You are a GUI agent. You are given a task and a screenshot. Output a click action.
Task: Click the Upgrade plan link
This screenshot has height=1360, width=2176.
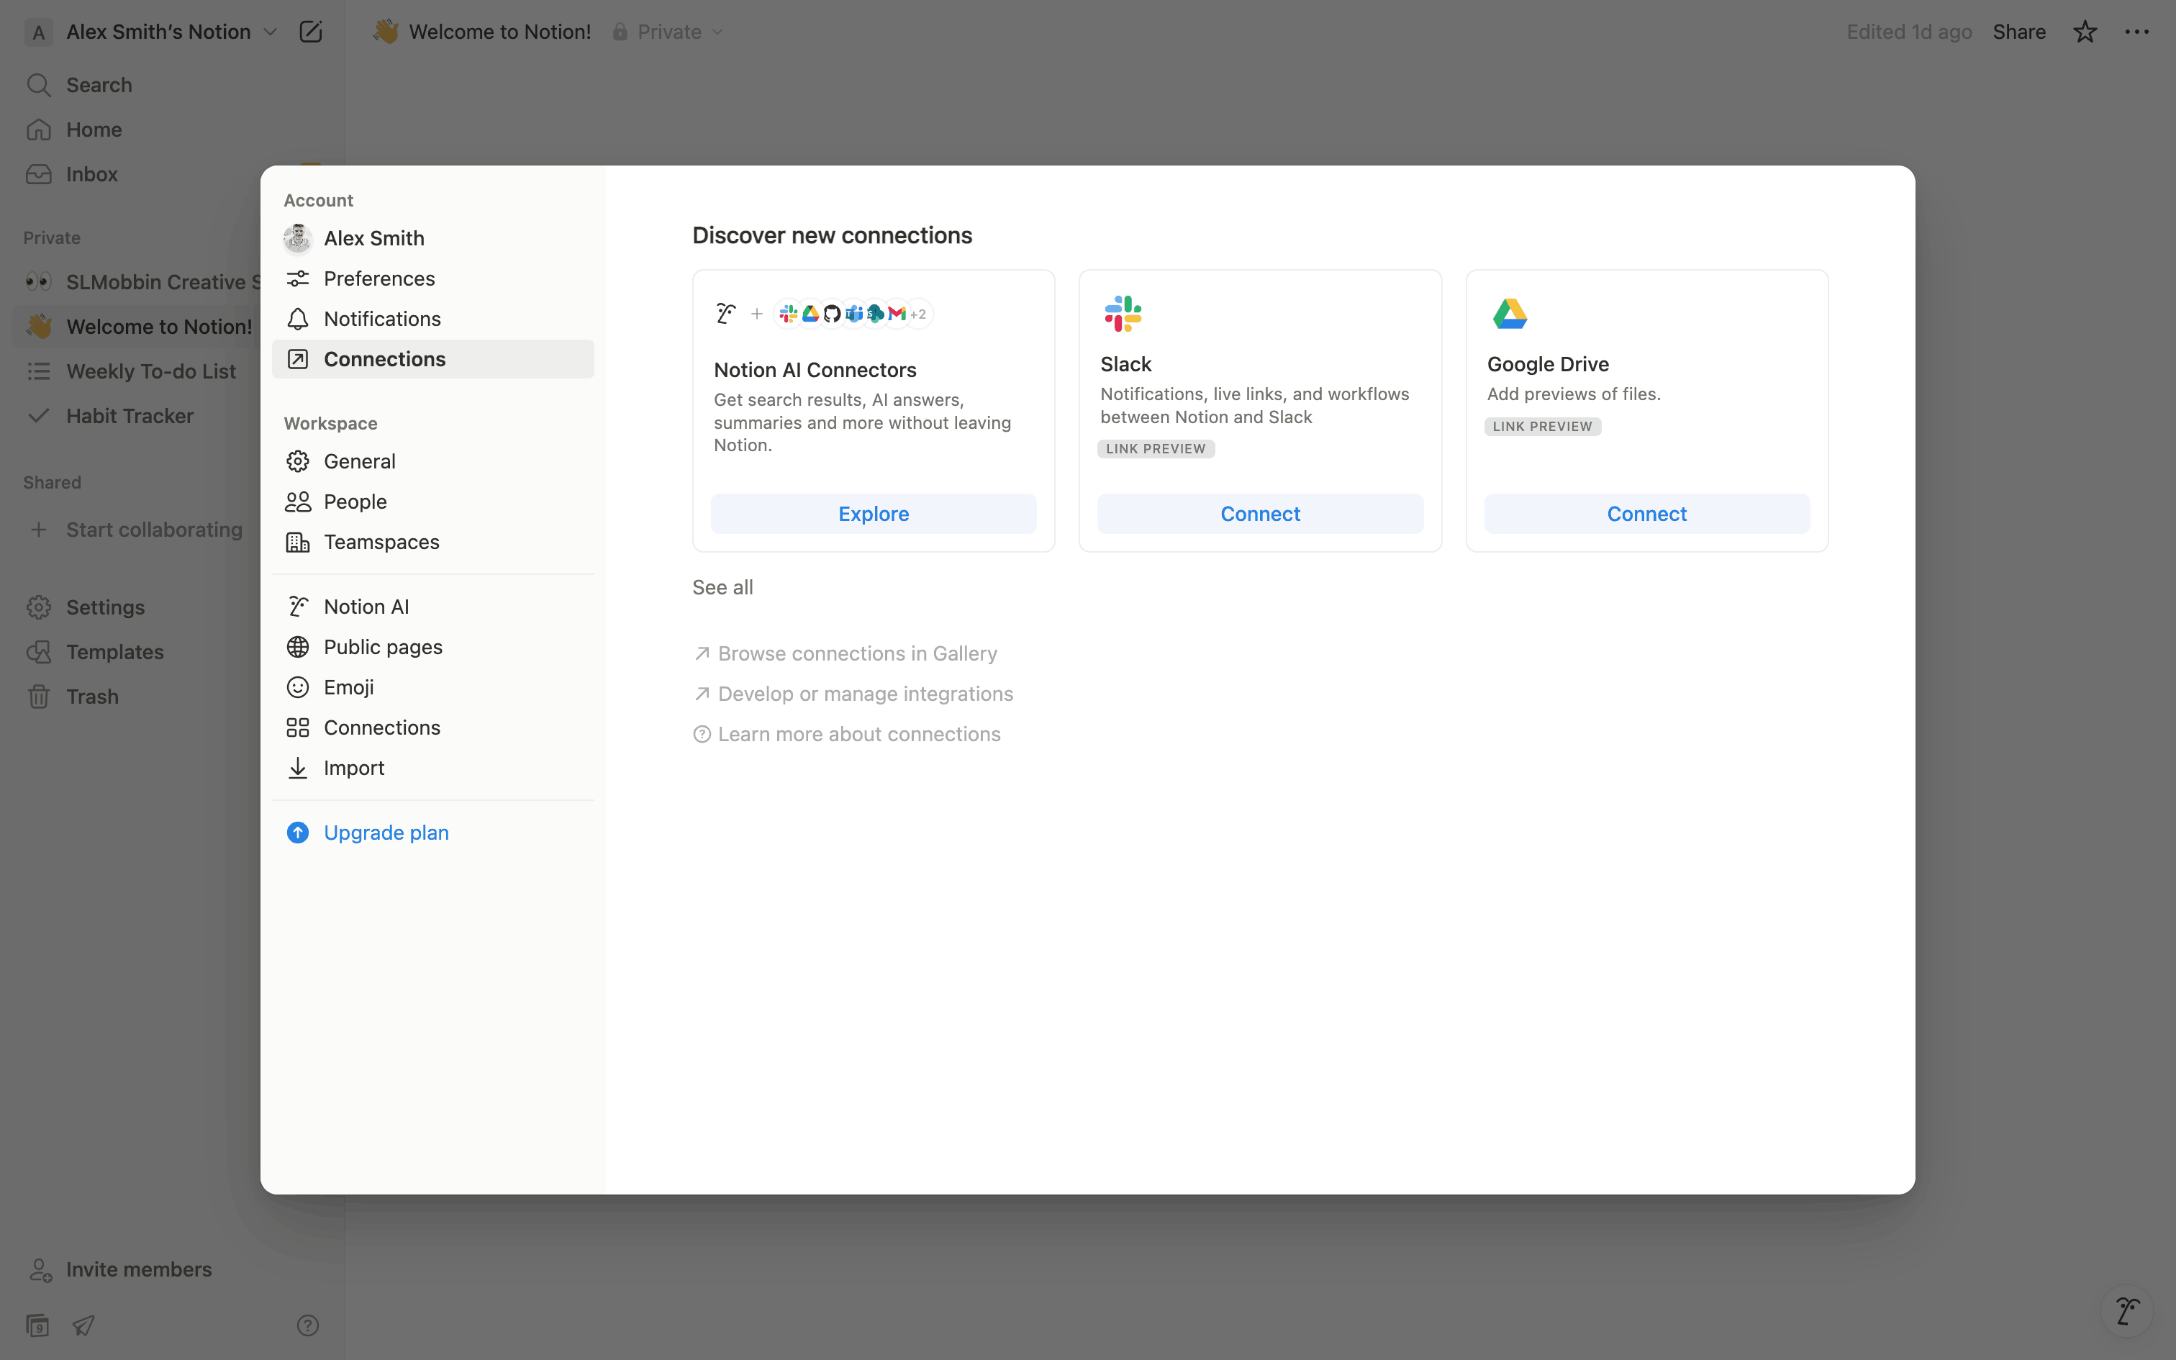click(386, 832)
